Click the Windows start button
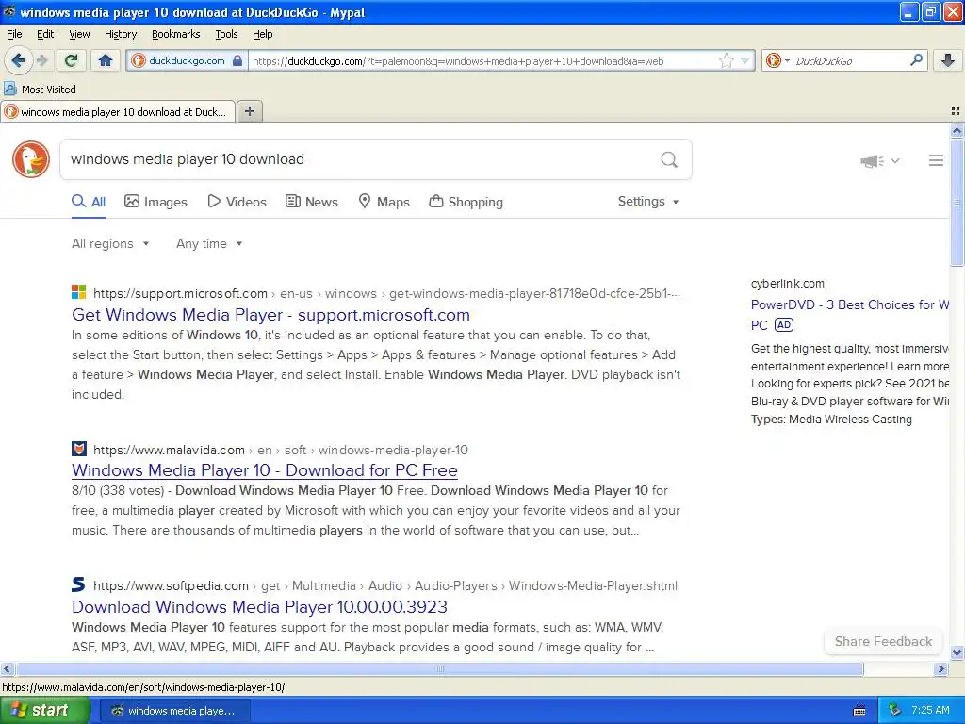The image size is (965, 724). pos(45,711)
